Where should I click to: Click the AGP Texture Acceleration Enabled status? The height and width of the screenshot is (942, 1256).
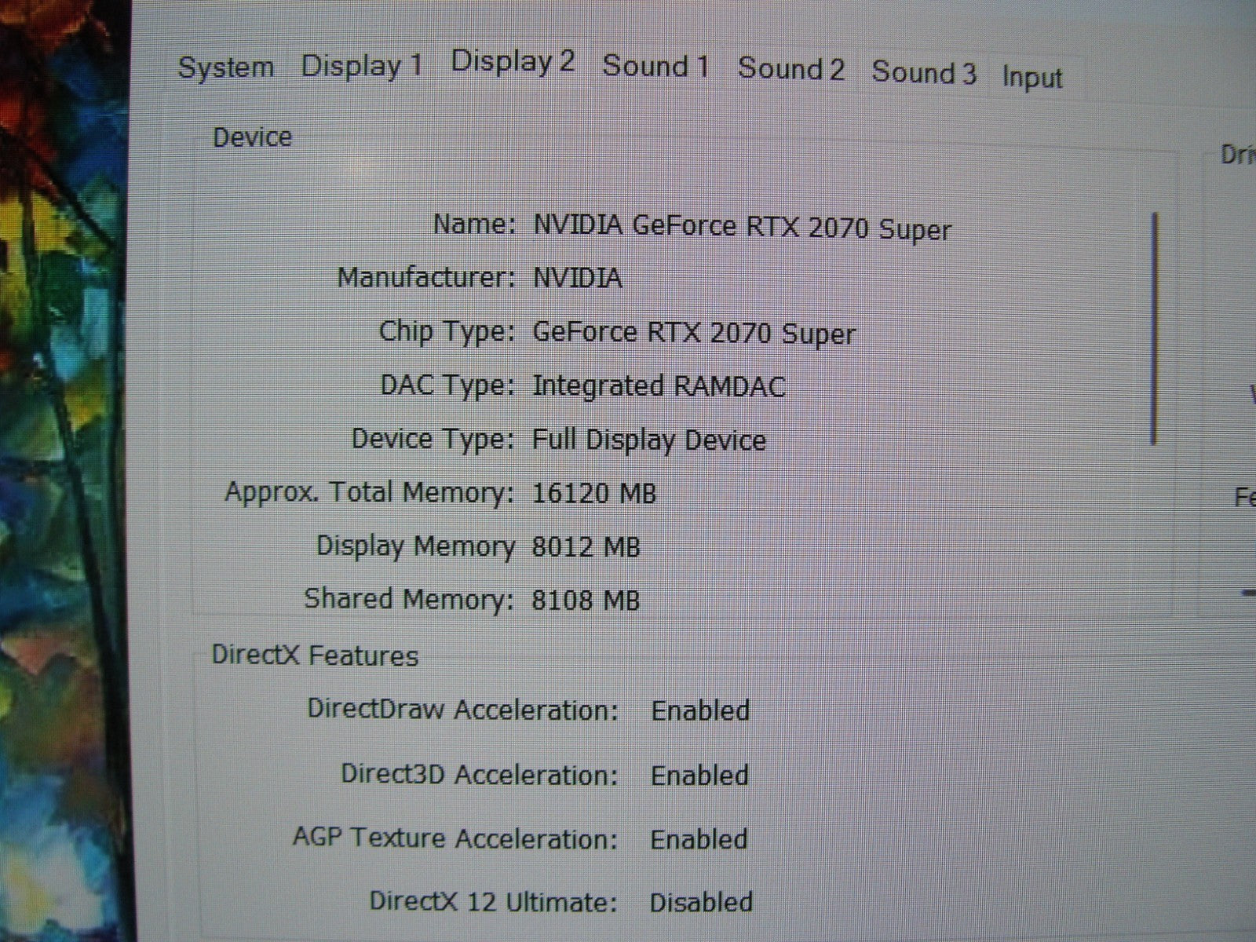tap(699, 839)
